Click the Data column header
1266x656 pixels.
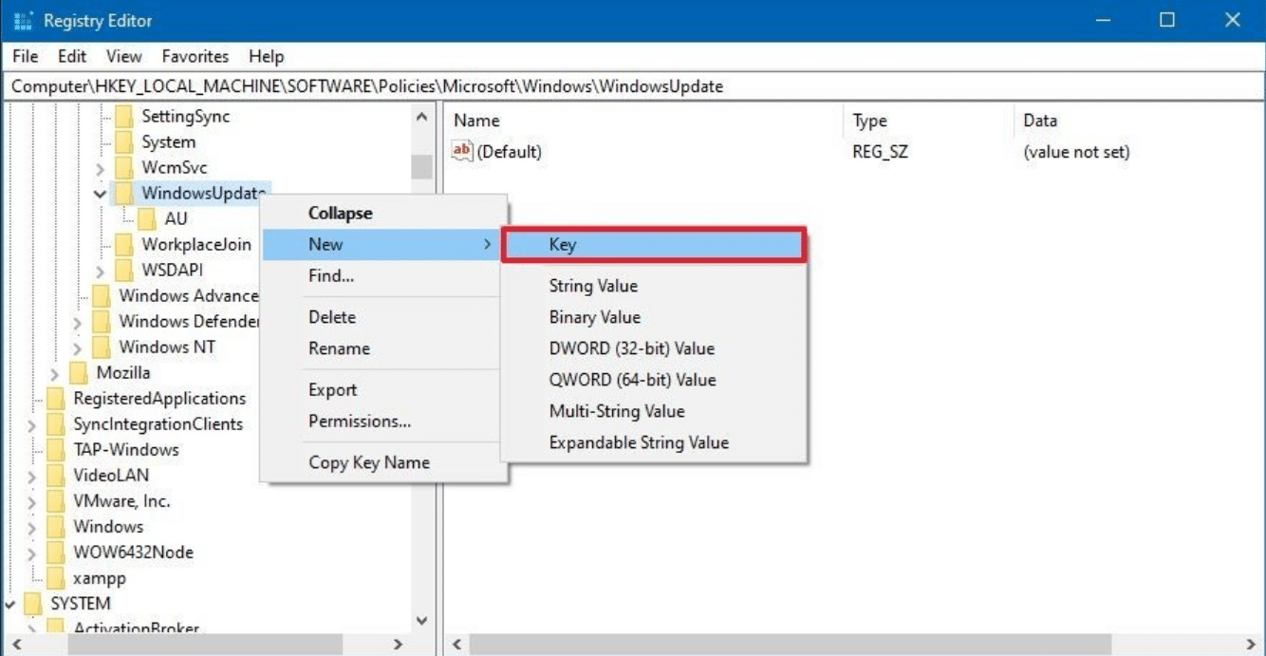(x=1039, y=121)
